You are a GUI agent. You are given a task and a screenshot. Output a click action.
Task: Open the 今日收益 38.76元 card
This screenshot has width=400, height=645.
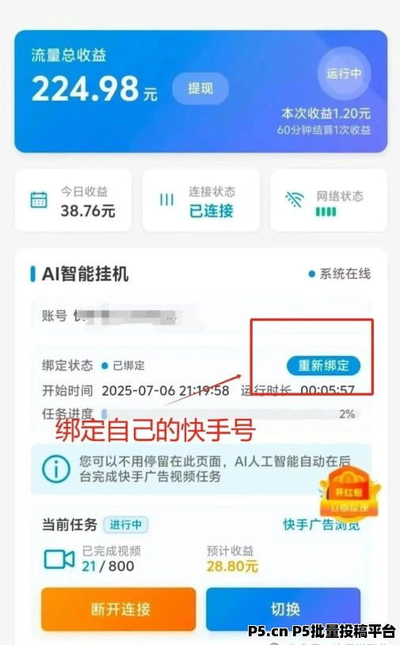[x=73, y=201]
